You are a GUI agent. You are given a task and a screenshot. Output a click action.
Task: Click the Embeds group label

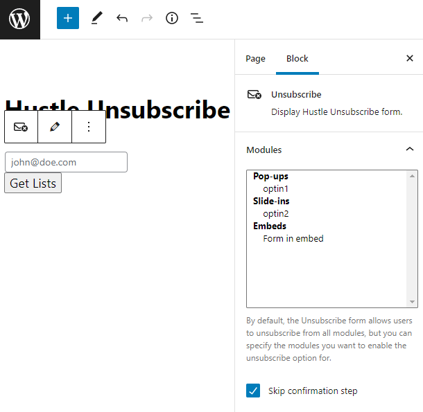click(270, 226)
